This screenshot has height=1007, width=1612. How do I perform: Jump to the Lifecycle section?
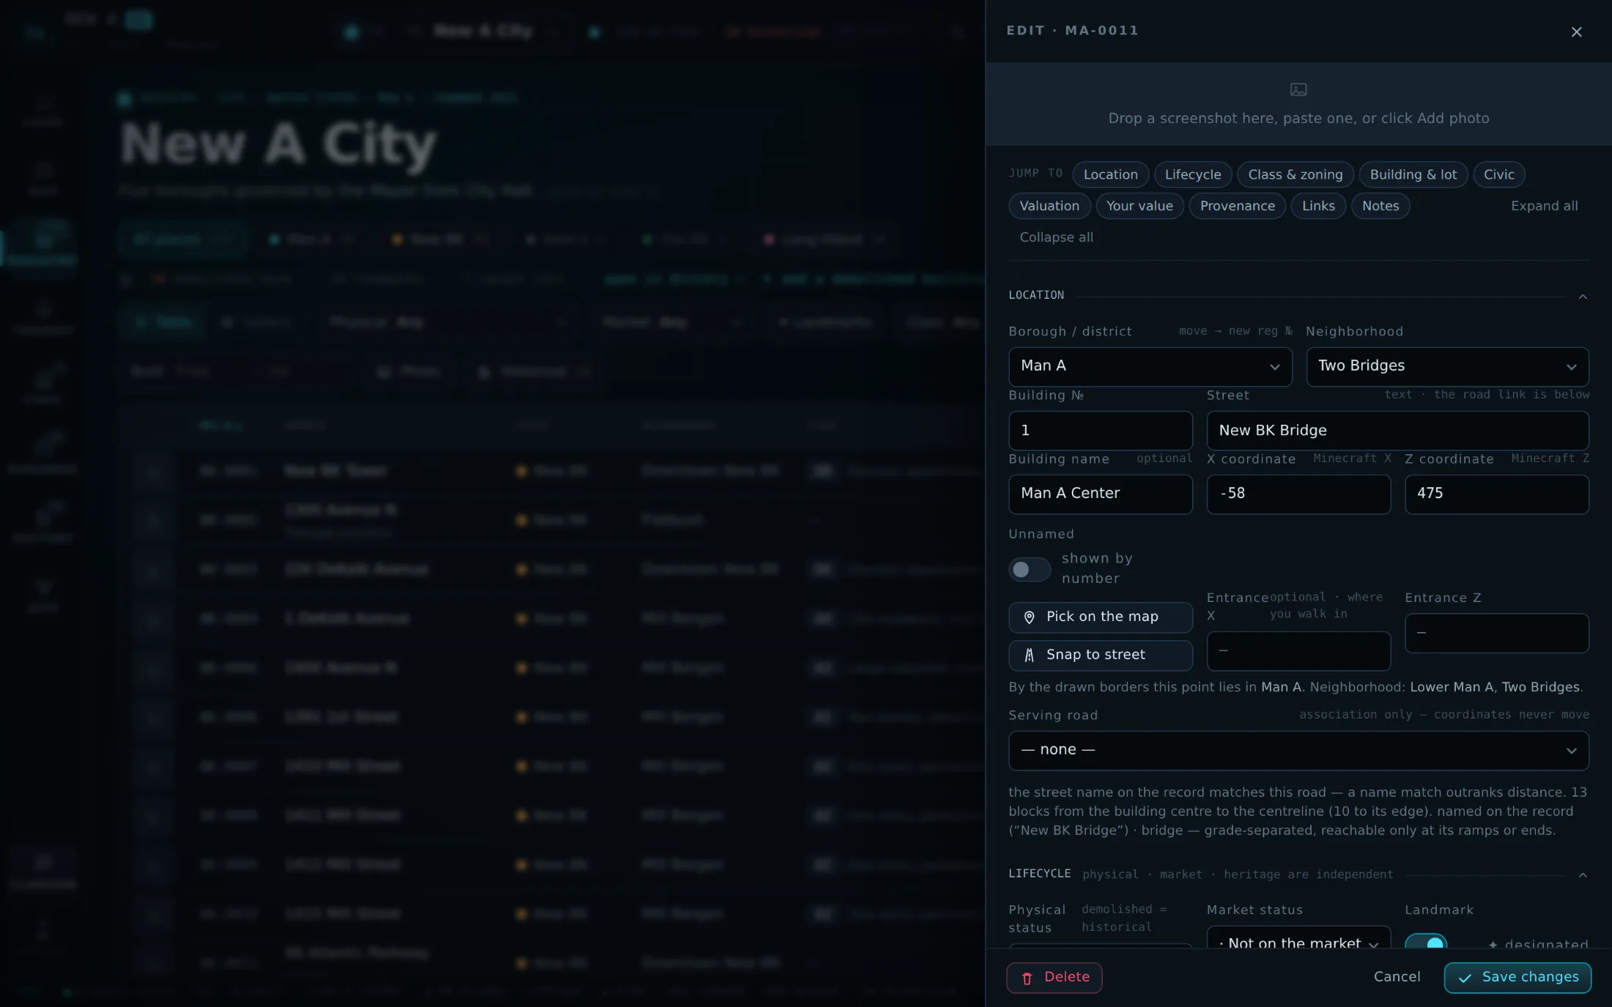[x=1193, y=174]
